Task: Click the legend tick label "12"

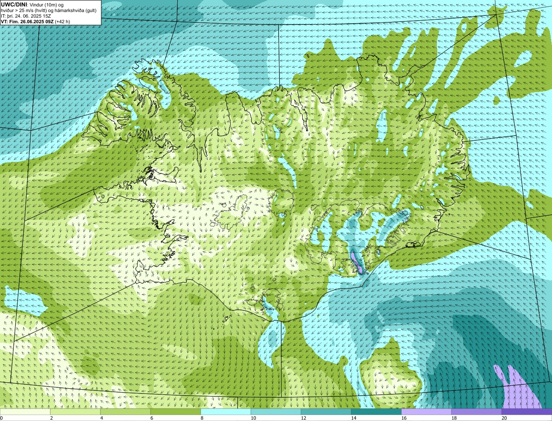Action: point(304,418)
